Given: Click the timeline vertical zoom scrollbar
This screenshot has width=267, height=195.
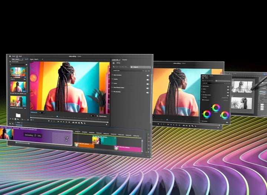Looking at the screenshot, I should click(142, 146).
